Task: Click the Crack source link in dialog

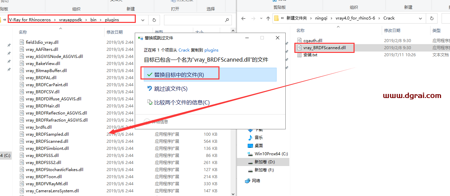Action: tap(184, 50)
